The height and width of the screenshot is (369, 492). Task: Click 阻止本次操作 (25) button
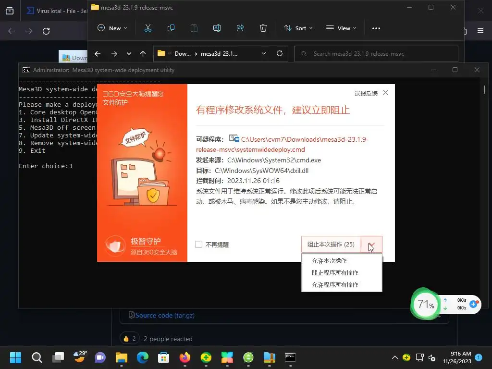point(331,245)
